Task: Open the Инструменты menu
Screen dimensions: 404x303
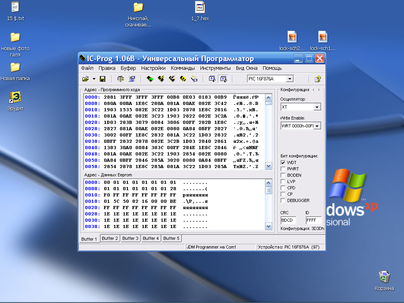Action: 215,68
